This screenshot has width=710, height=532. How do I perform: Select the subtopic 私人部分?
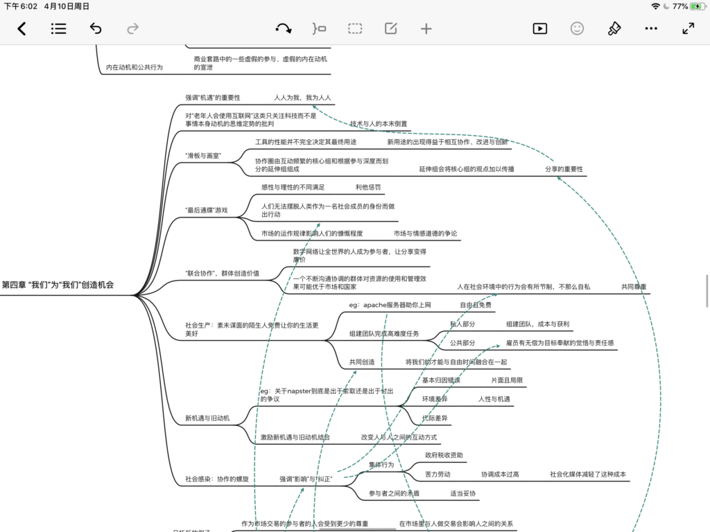[462, 324]
